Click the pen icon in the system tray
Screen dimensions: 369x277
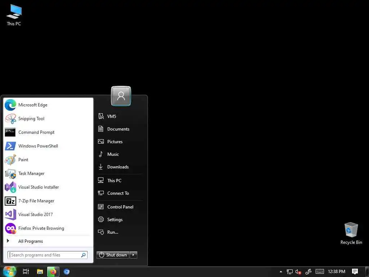click(x=308, y=272)
